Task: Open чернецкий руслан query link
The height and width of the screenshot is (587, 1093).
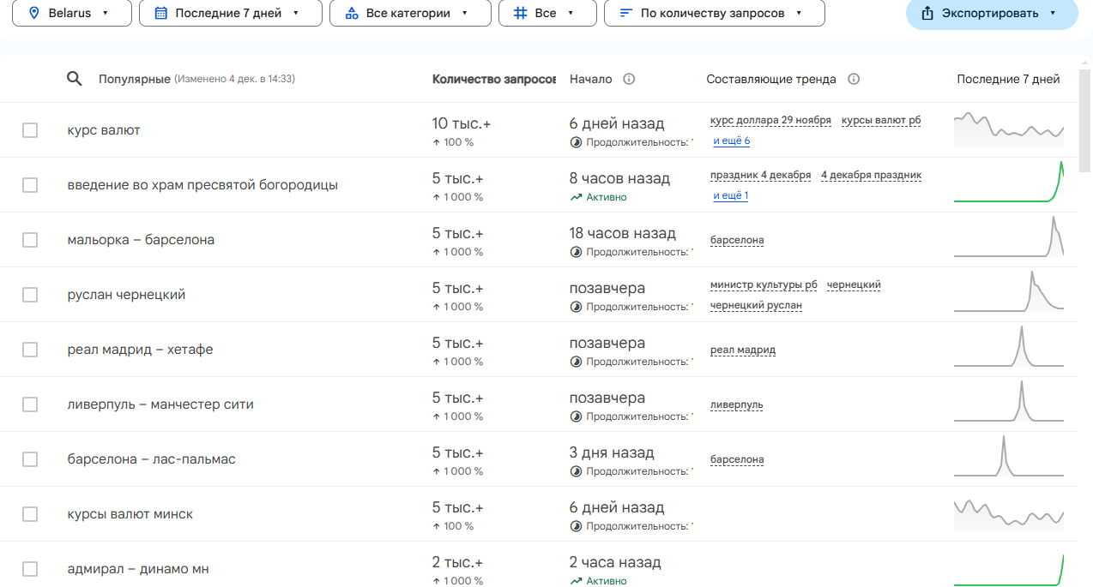Action: (x=756, y=305)
